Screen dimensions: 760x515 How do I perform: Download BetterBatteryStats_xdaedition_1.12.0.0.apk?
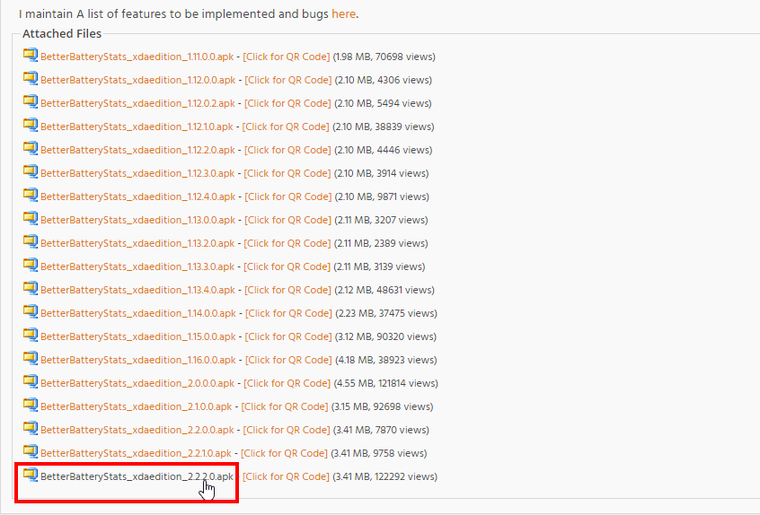pyautogui.click(x=137, y=80)
